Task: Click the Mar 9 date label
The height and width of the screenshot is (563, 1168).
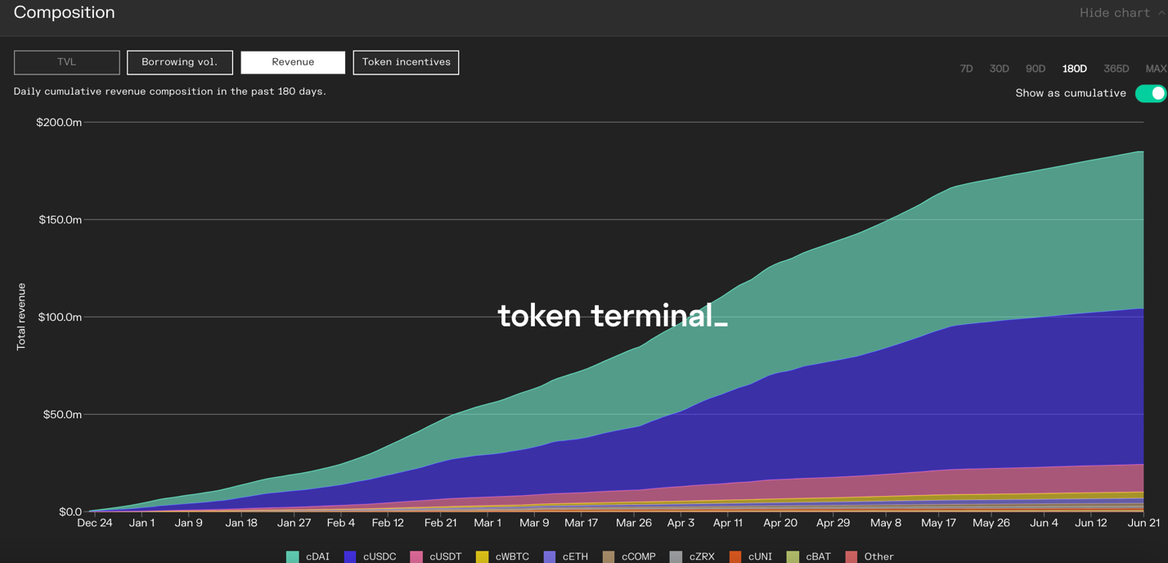Action: click(x=534, y=523)
